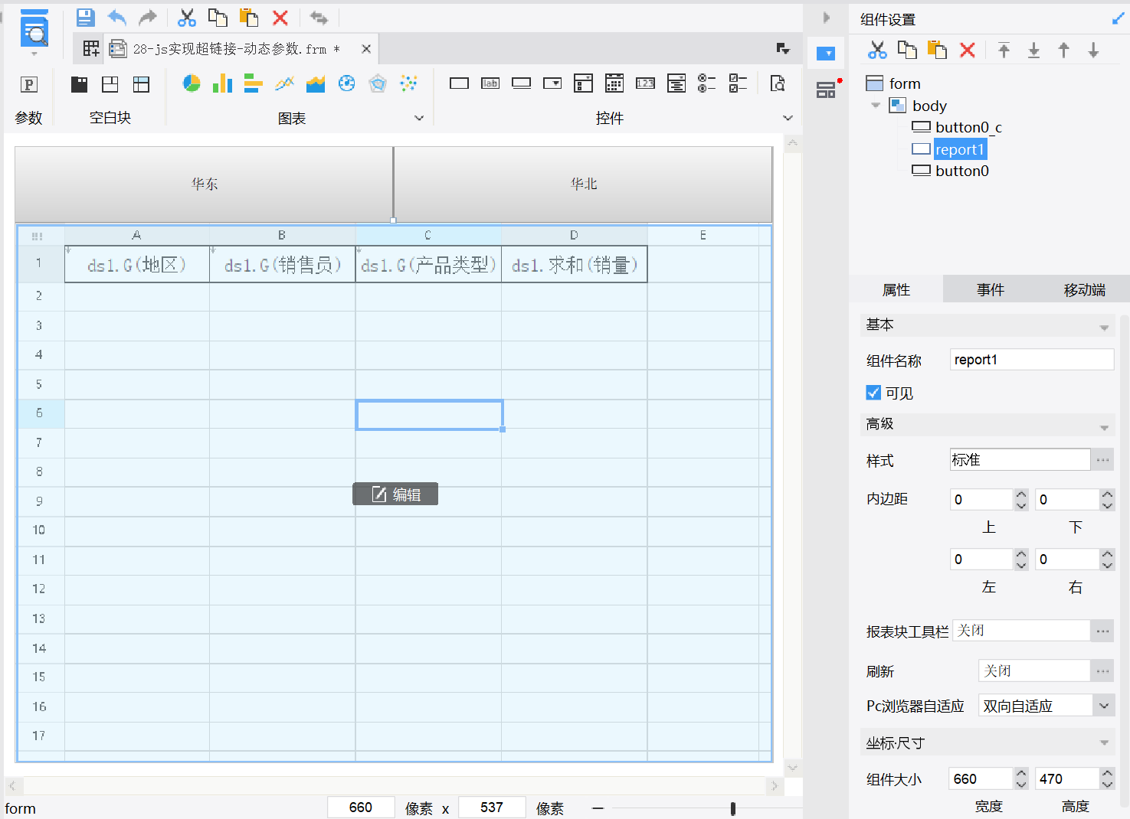The width and height of the screenshot is (1130, 819).
Task: Open the template list dropdown at tab bar end
Action: click(783, 49)
